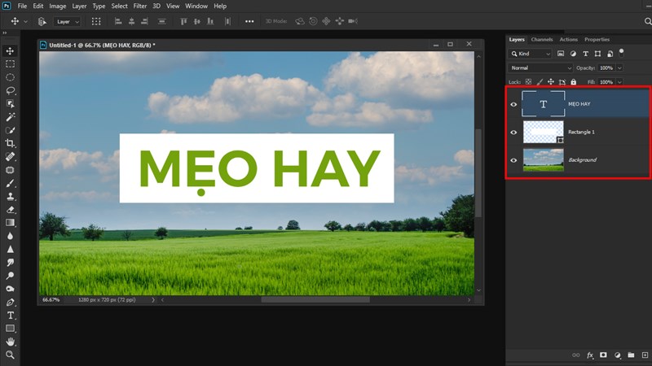Select the Hand tool
The height and width of the screenshot is (366, 652).
[x=10, y=342]
